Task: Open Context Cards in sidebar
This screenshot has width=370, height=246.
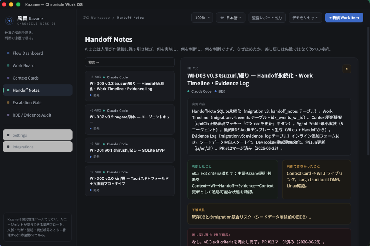Action: [x=37, y=78]
